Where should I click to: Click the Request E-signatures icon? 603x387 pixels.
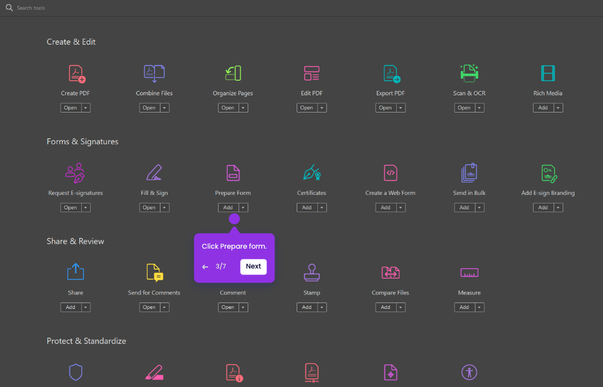(x=75, y=173)
